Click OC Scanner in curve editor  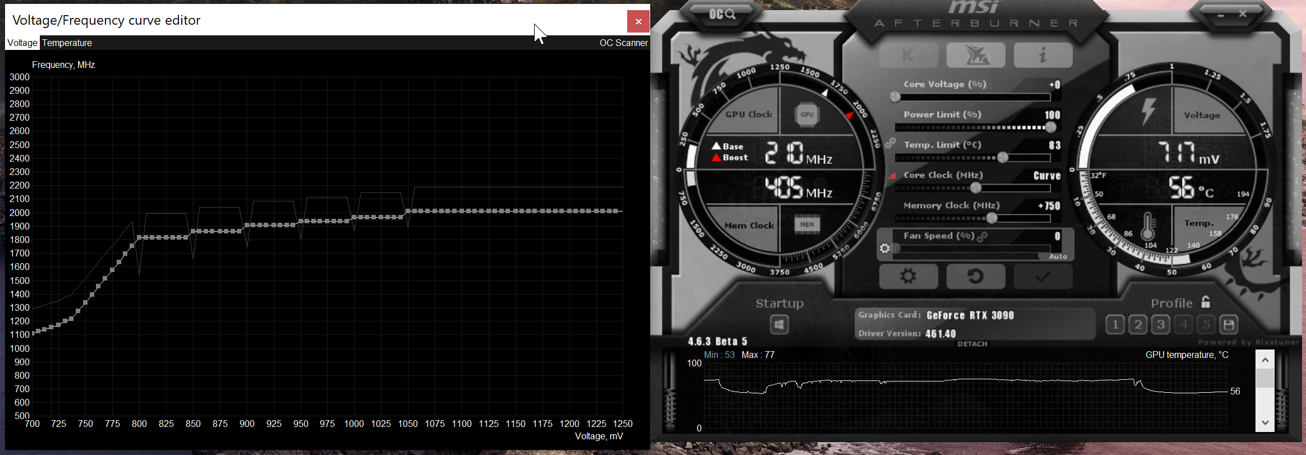[623, 43]
